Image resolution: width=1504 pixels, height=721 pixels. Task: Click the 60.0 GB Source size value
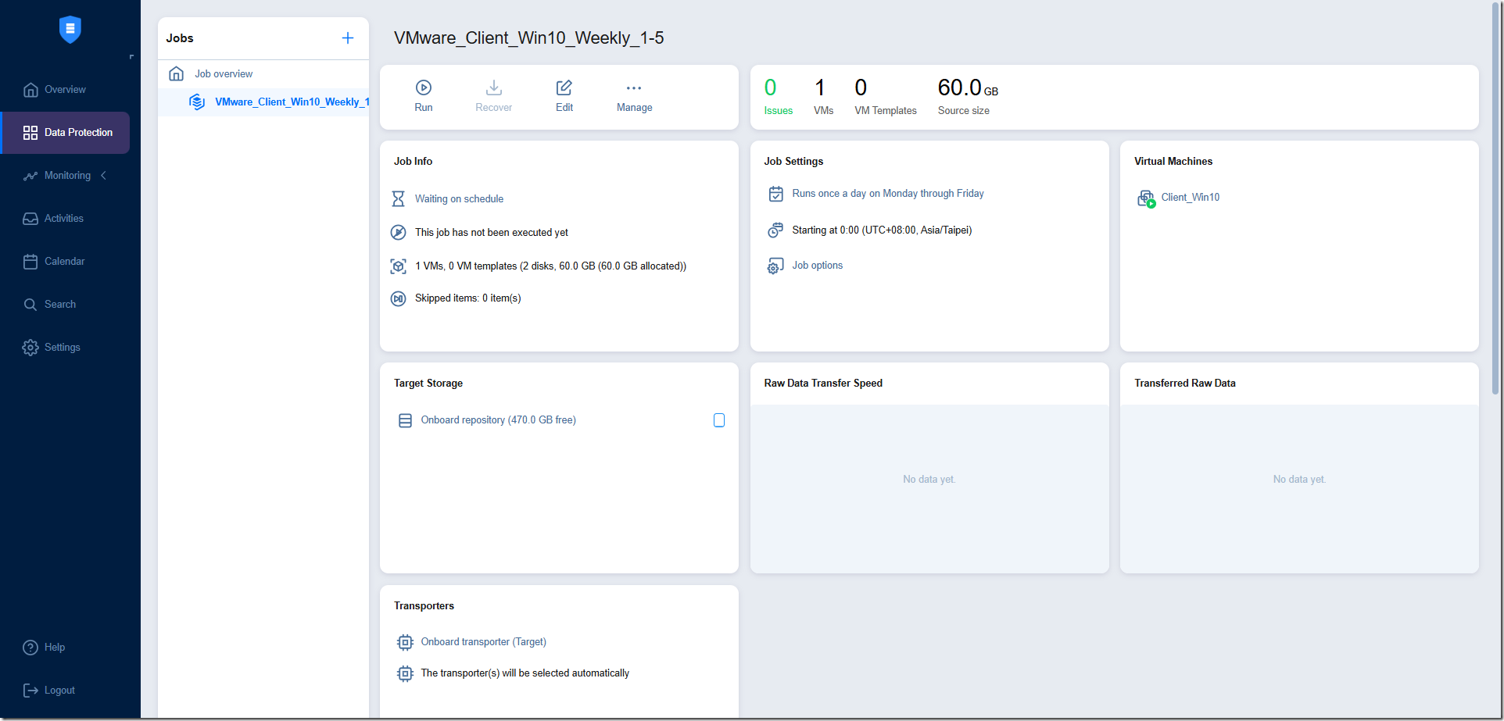click(968, 88)
